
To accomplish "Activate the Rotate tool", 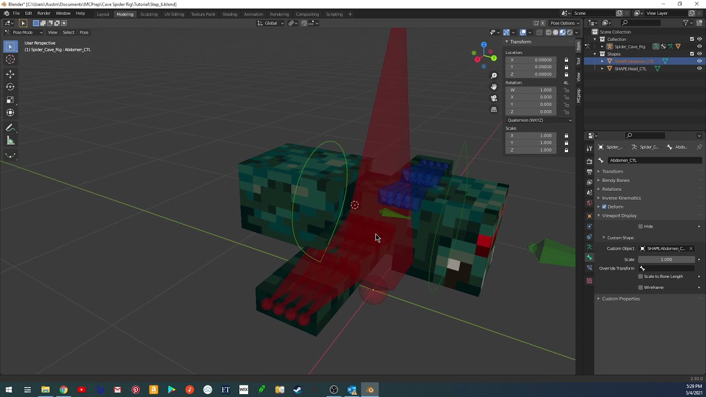I will (x=10, y=87).
